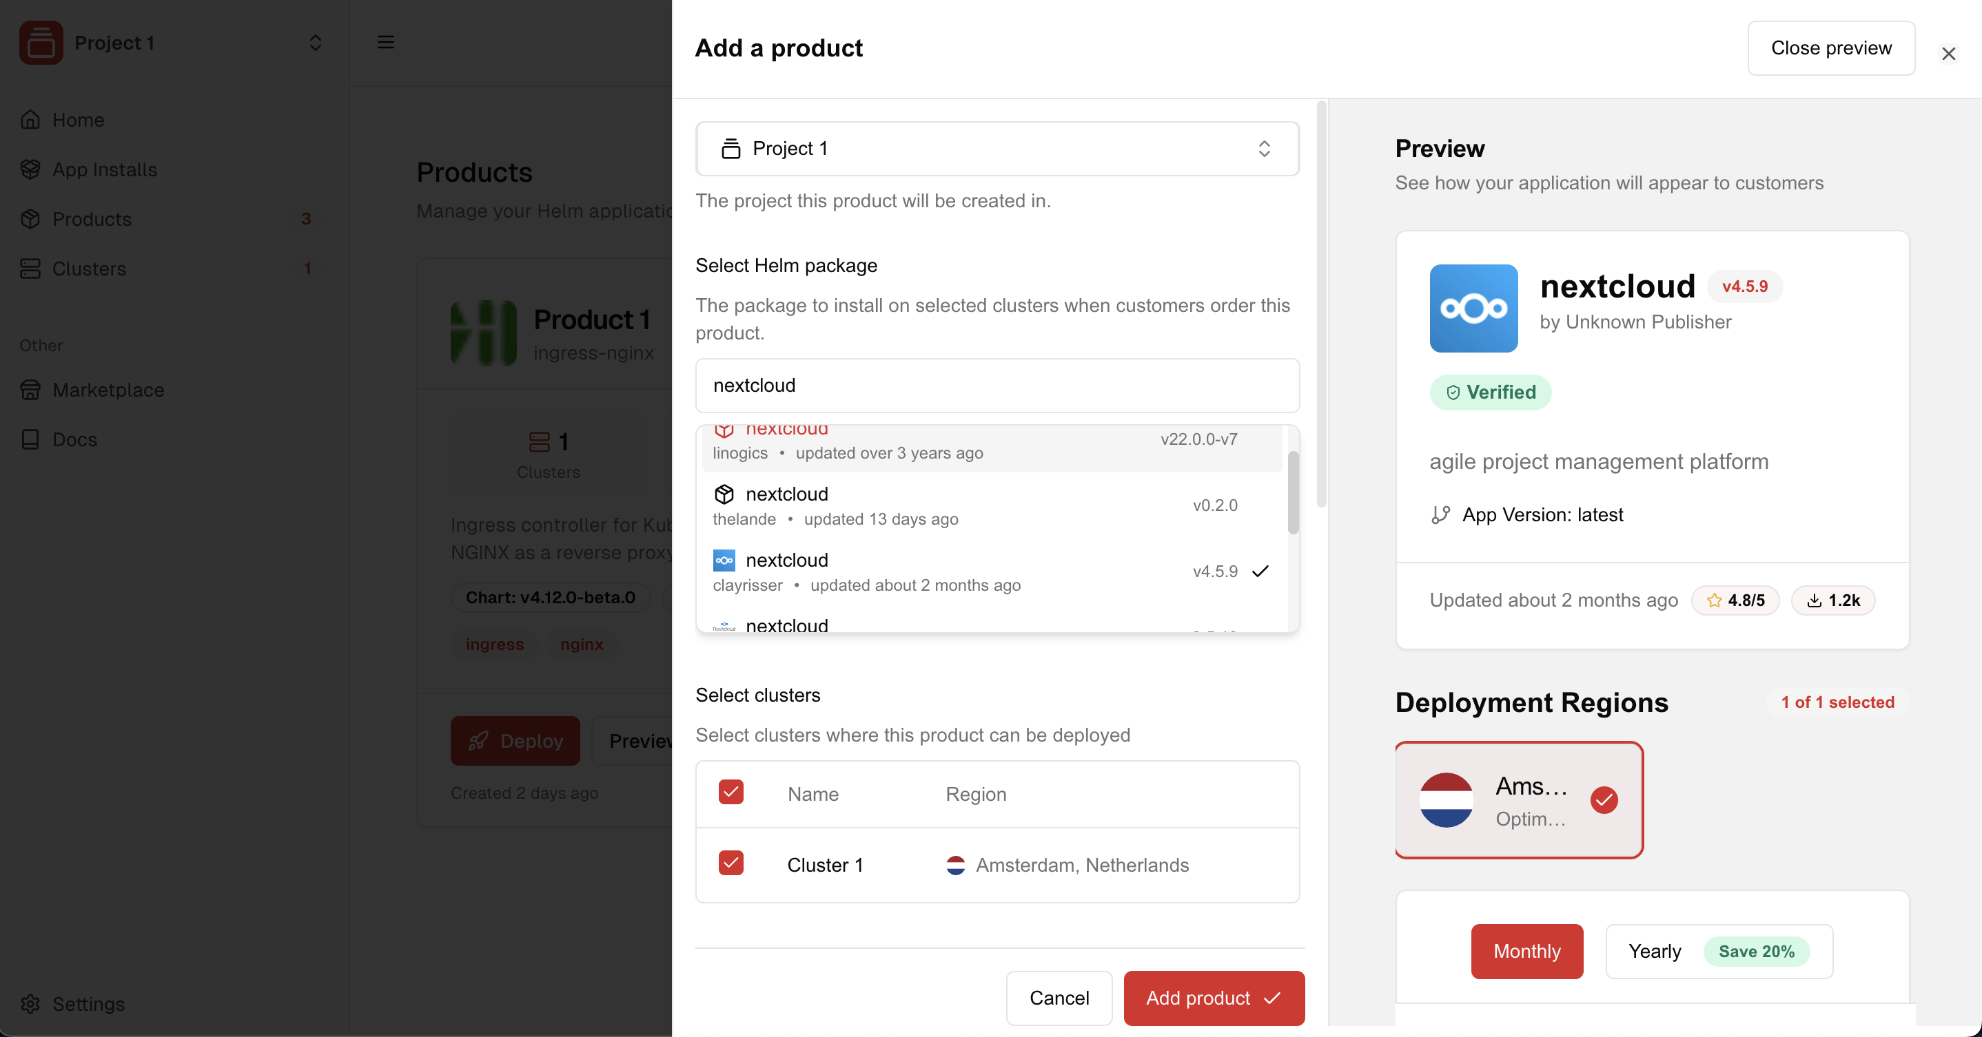Select Monthly billing tab
1982x1037 pixels.
(1526, 951)
